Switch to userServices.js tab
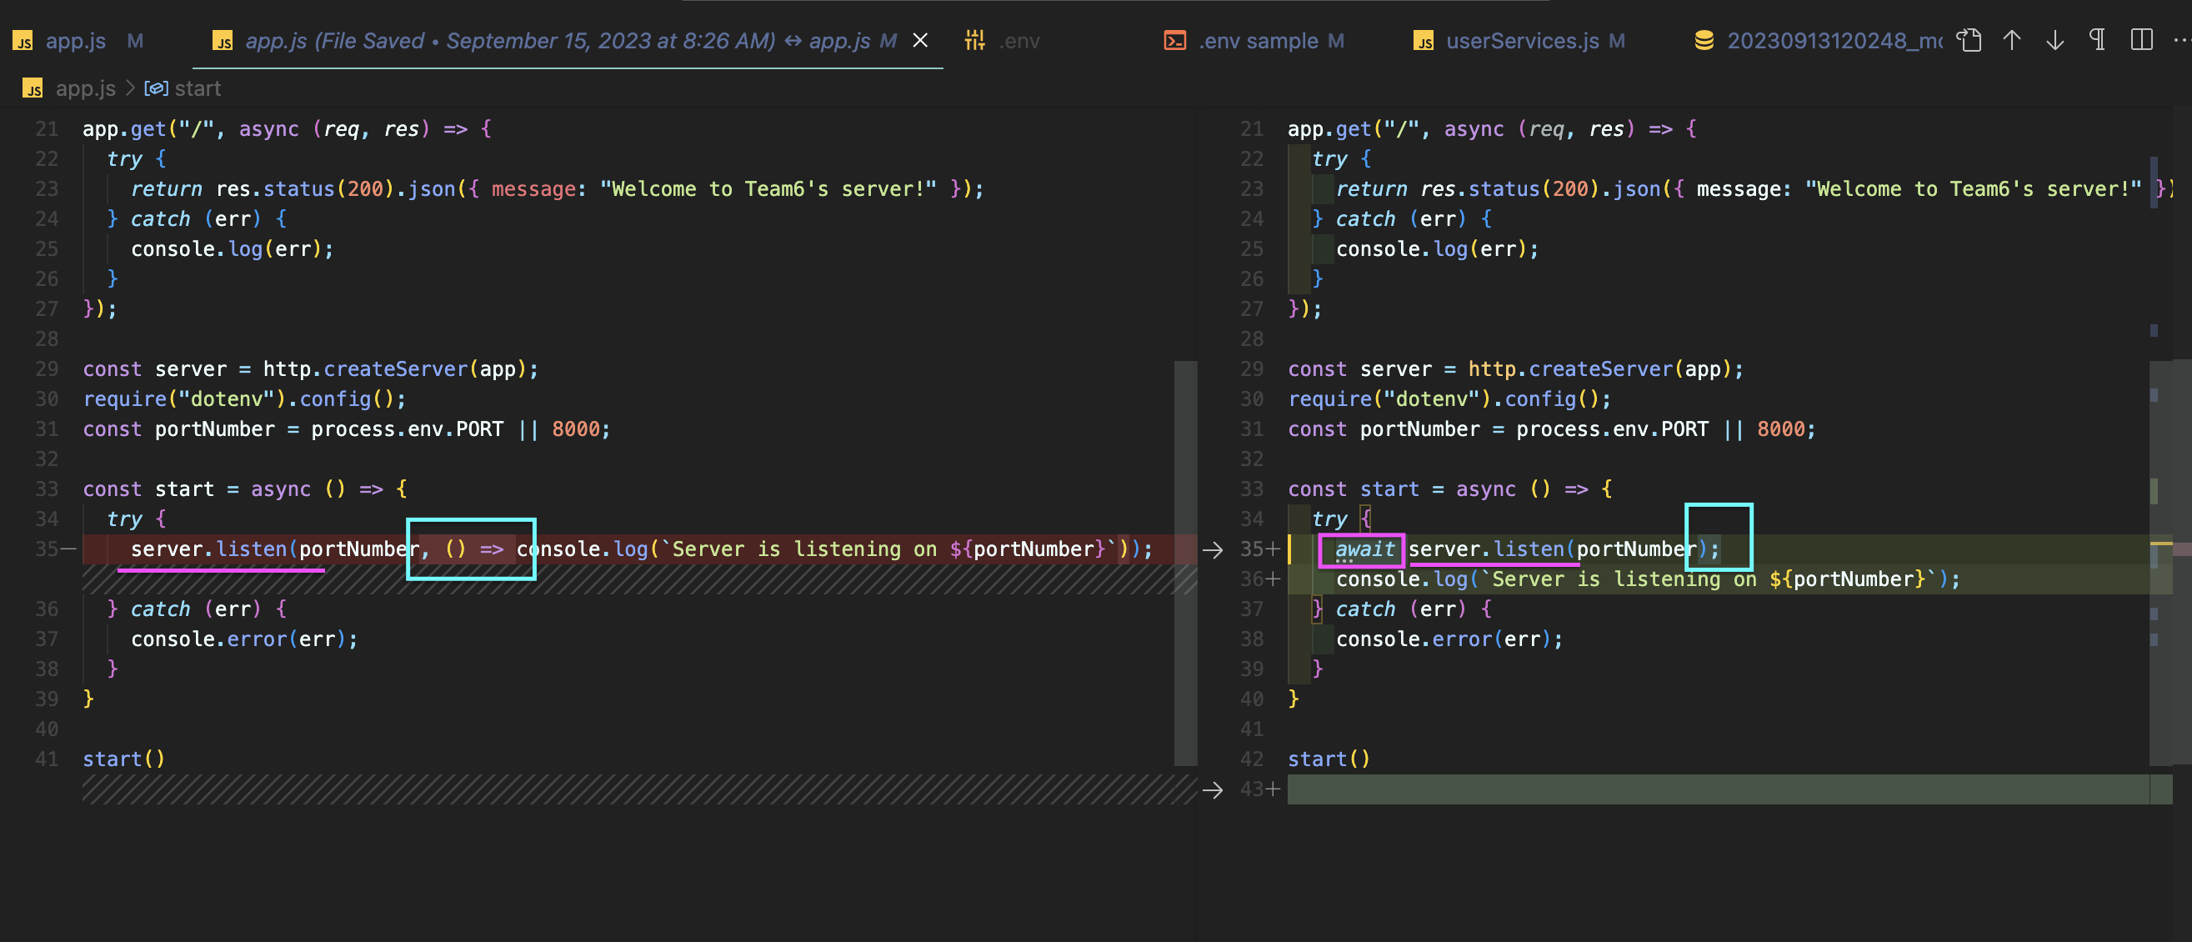Viewport: 2192px width, 942px height. [1521, 41]
